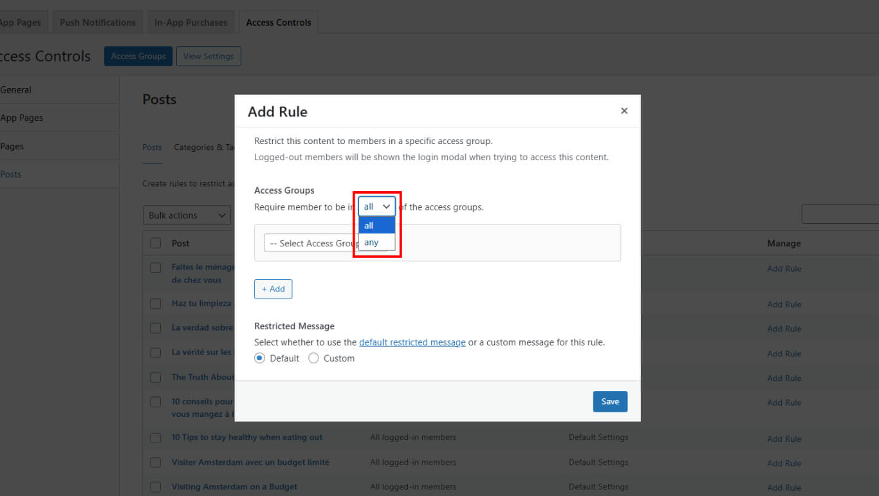Open the Select Access Group dropdown
Viewport: 879px width, 496px height.
point(310,243)
